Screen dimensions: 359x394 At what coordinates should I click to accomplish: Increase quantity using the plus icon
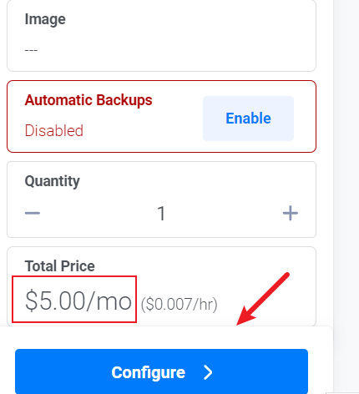coord(291,213)
